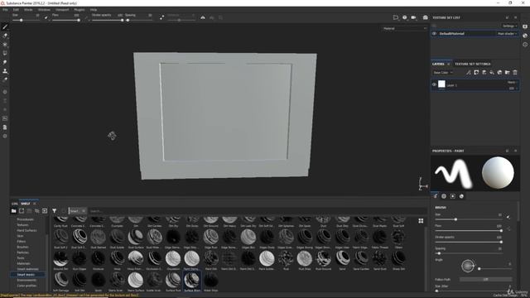Select the Color profiles category in Shelf

pyautogui.click(x=26, y=286)
